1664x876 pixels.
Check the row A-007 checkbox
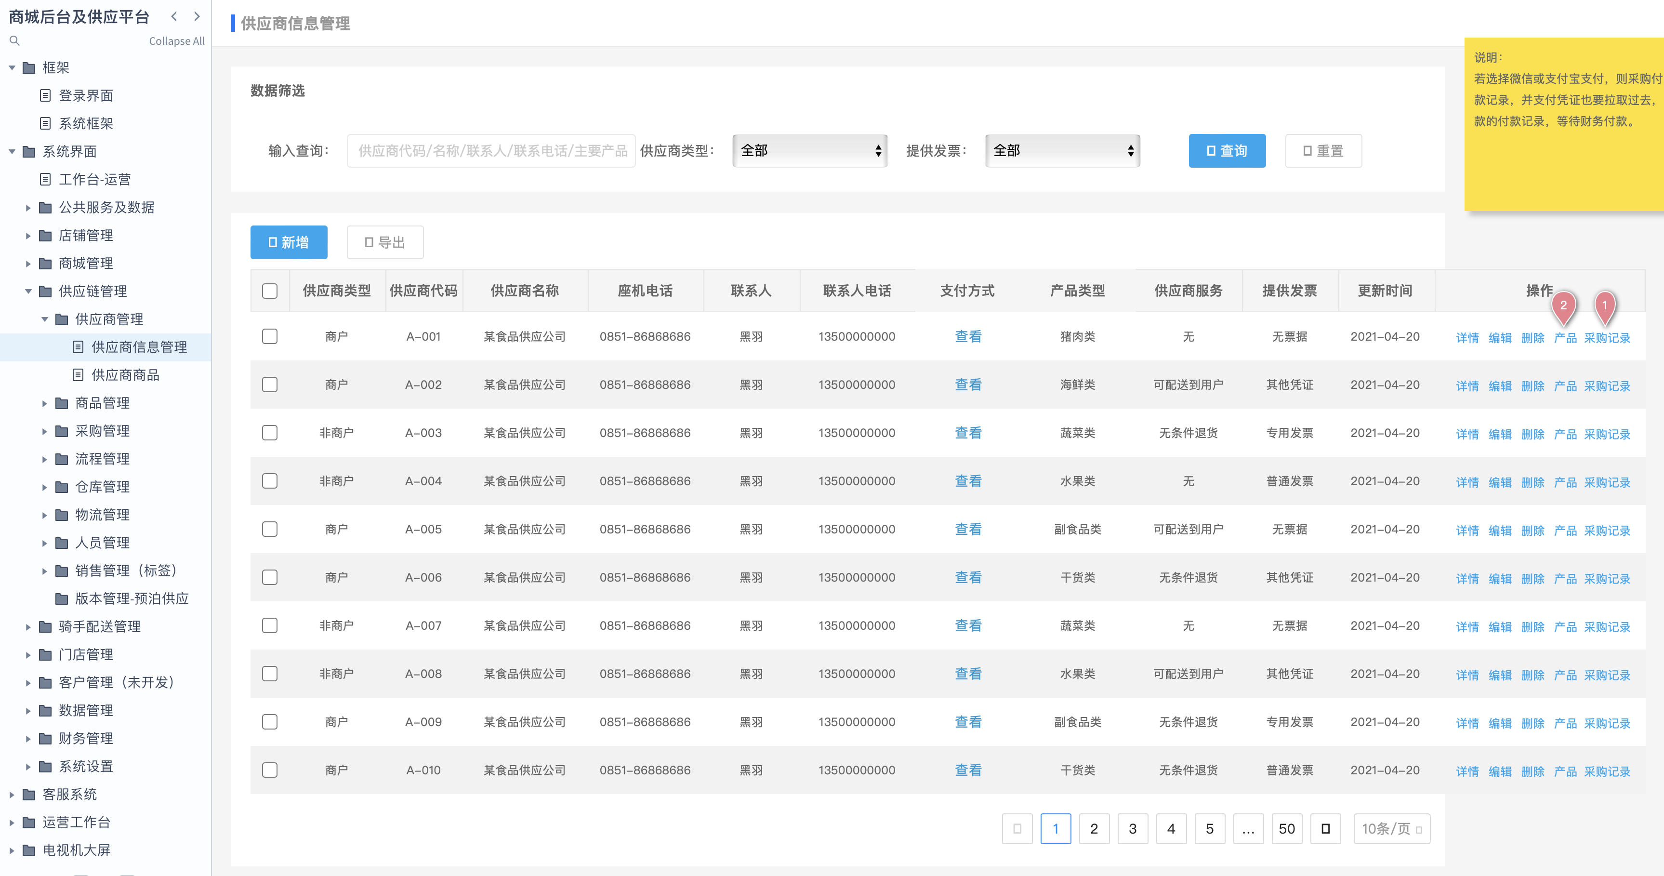(x=270, y=625)
